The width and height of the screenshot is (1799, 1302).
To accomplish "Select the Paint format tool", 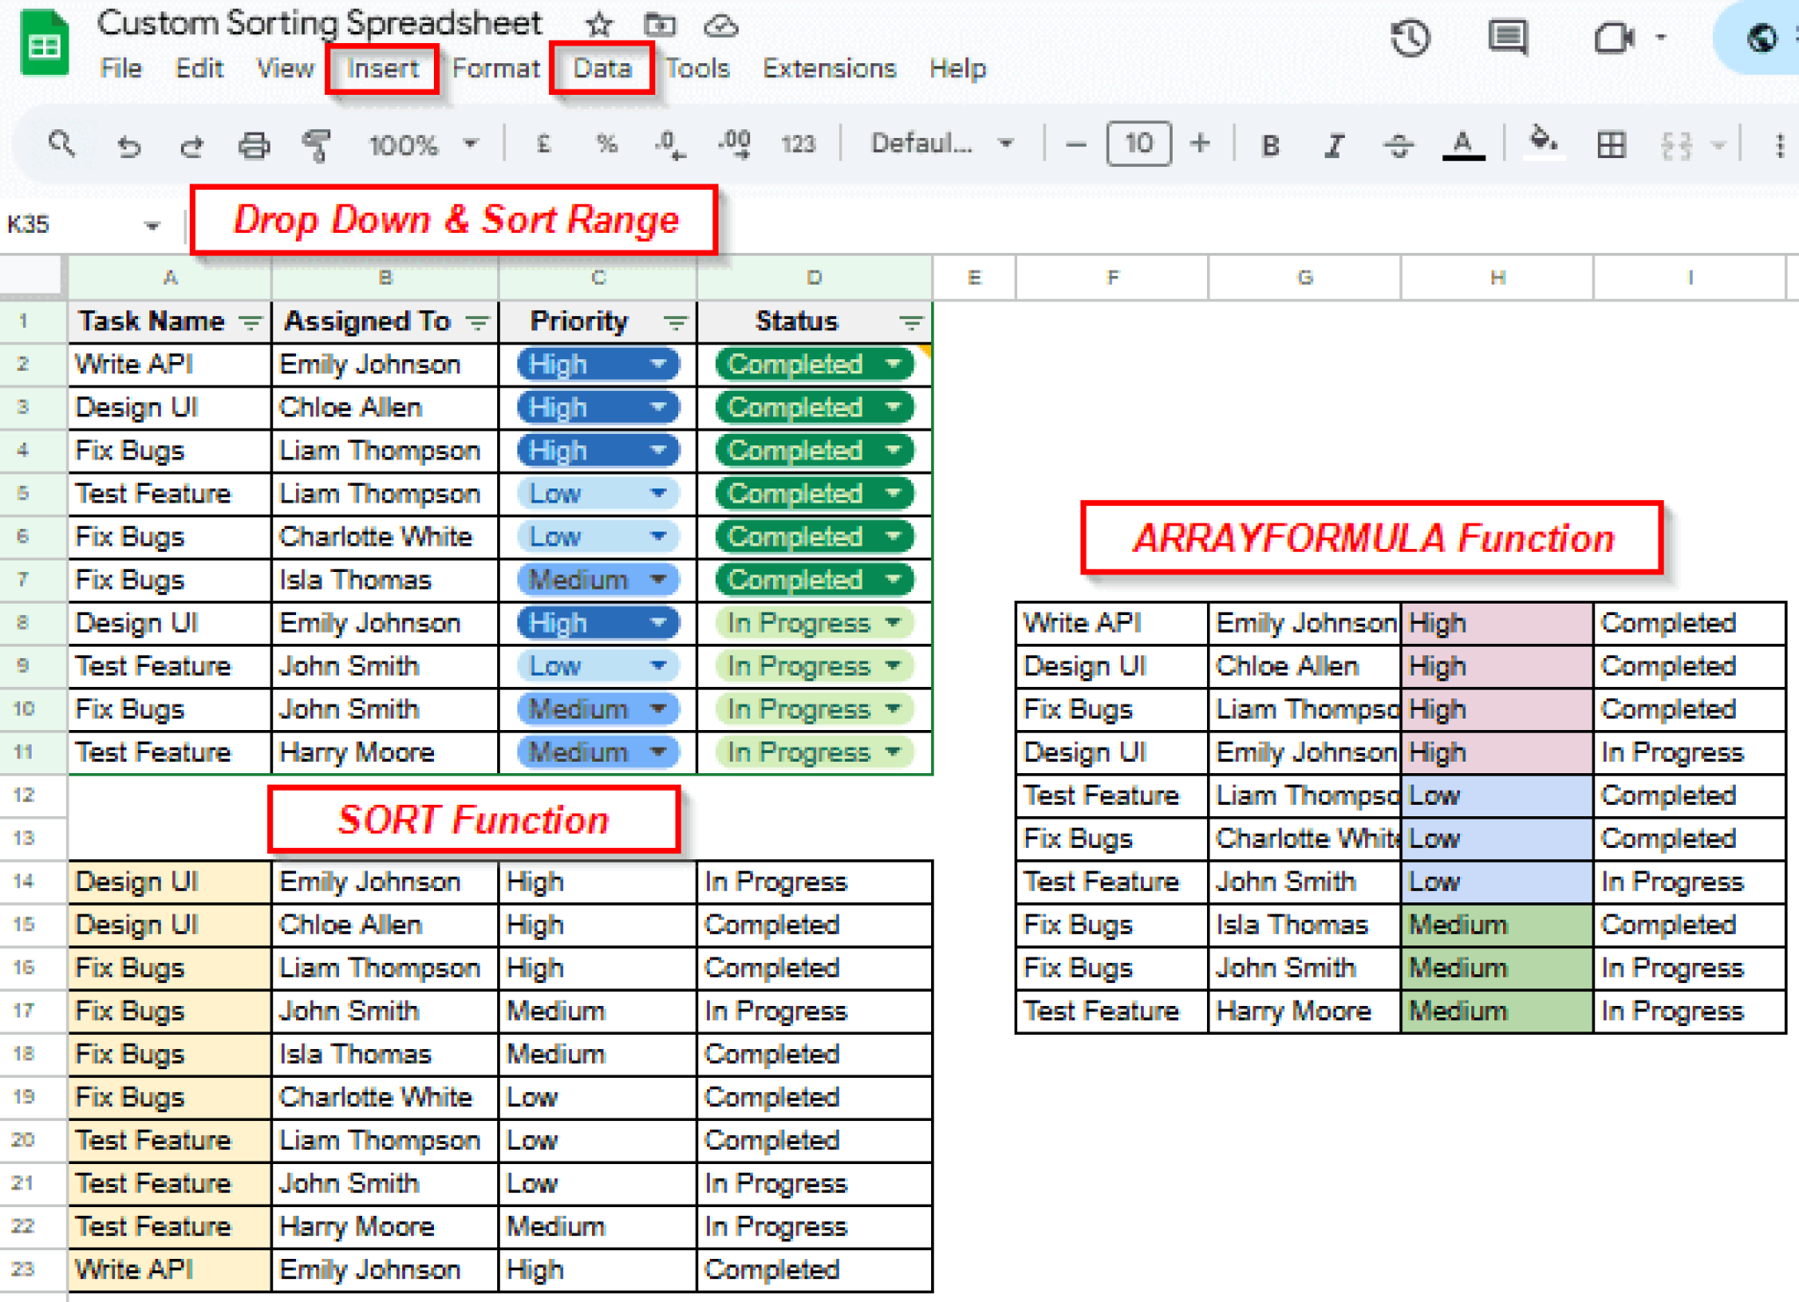I will 316,145.
